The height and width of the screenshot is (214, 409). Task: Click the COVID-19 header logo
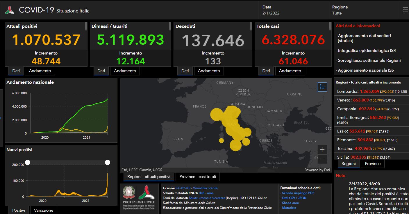tap(10, 10)
